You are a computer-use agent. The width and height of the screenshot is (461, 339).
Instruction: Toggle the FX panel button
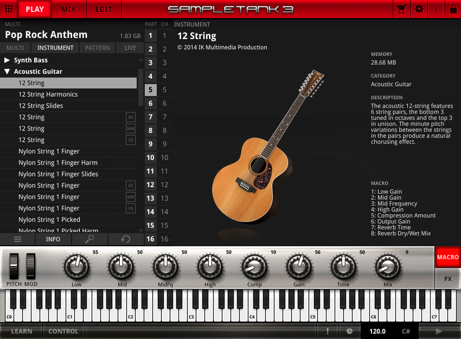tap(448, 279)
